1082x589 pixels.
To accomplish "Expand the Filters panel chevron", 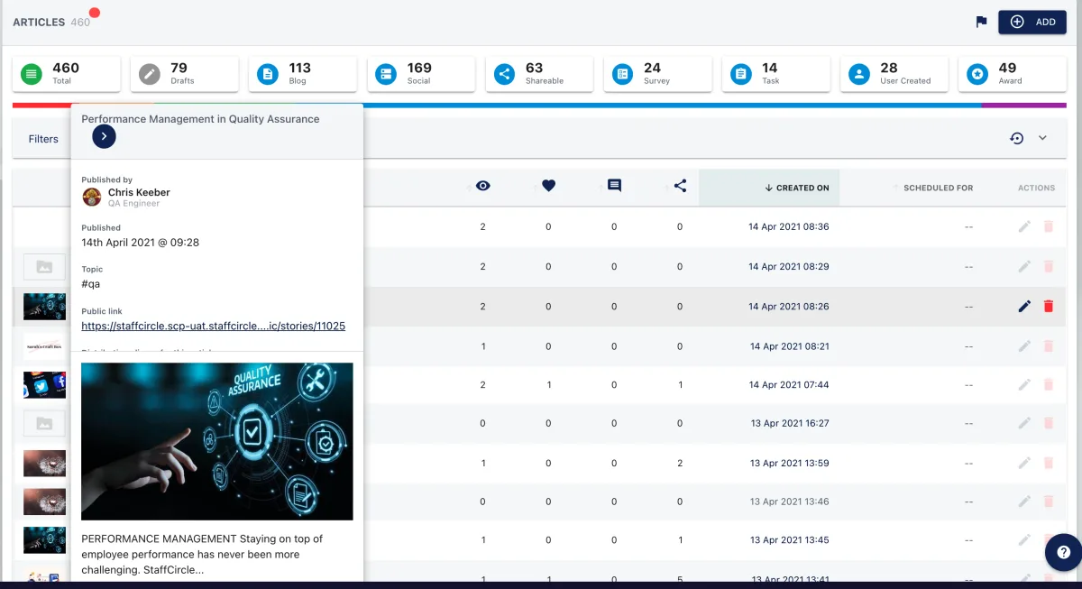I will (x=1042, y=138).
